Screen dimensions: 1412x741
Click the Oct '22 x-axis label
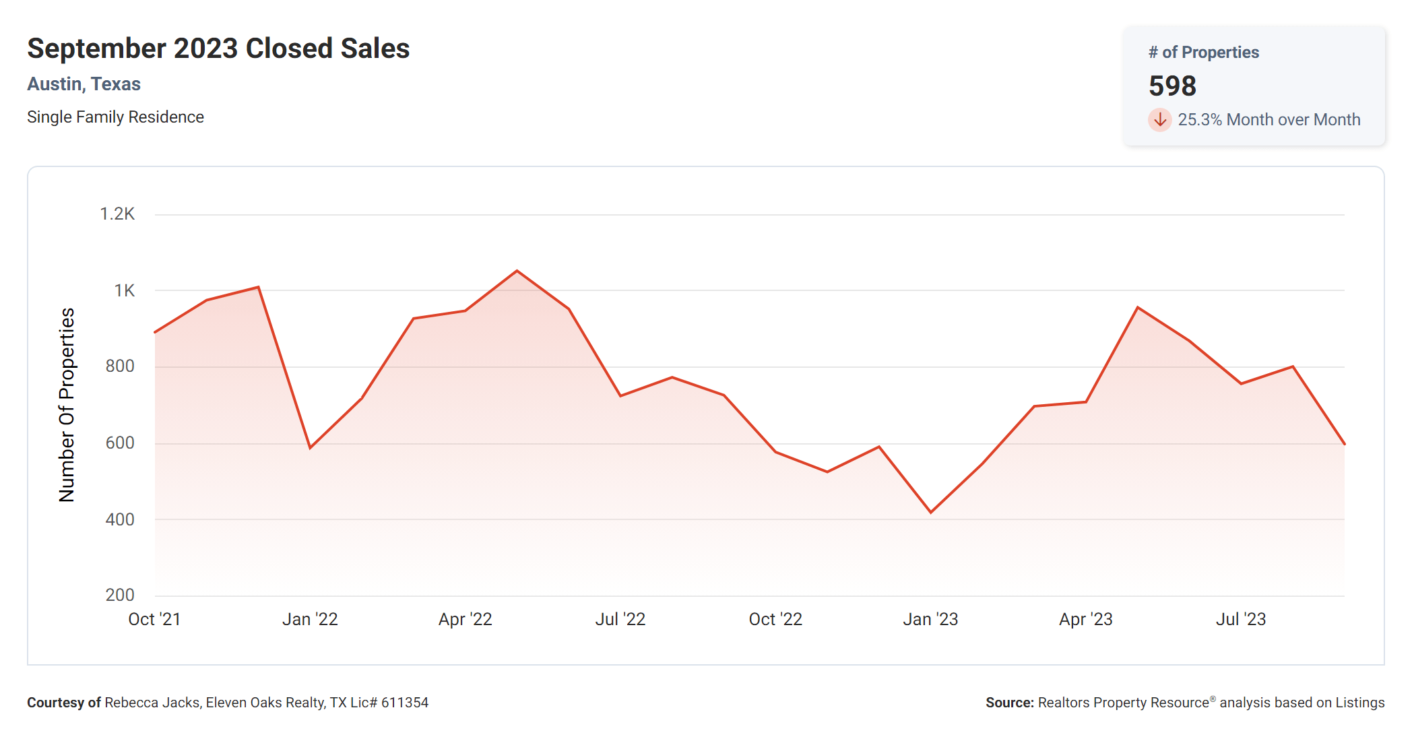tap(775, 619)
